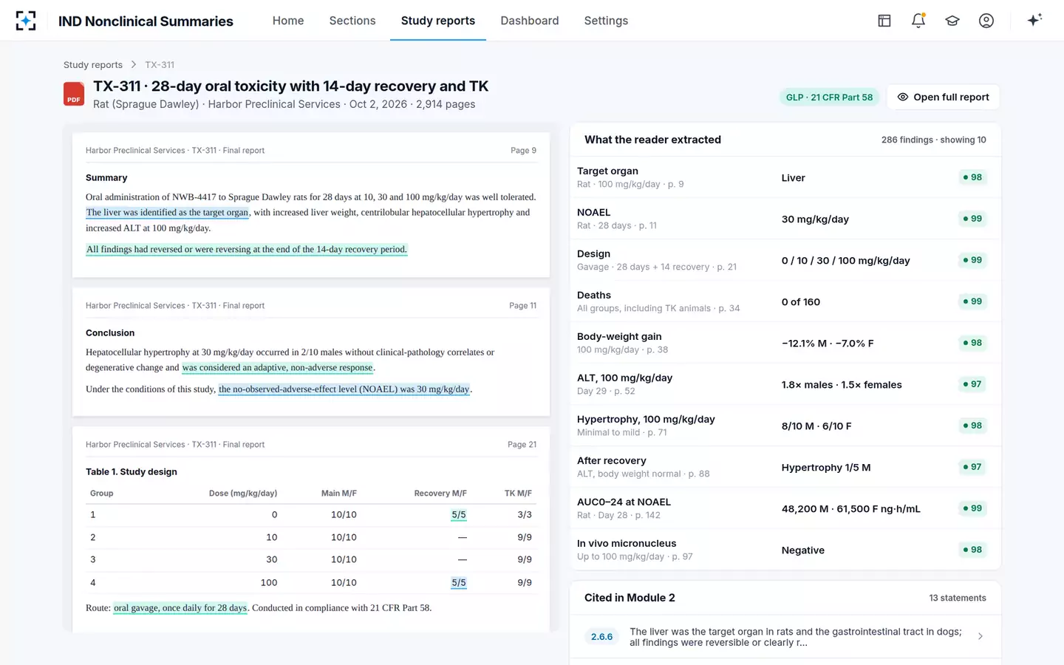Open the user account icon

point(986,21)
